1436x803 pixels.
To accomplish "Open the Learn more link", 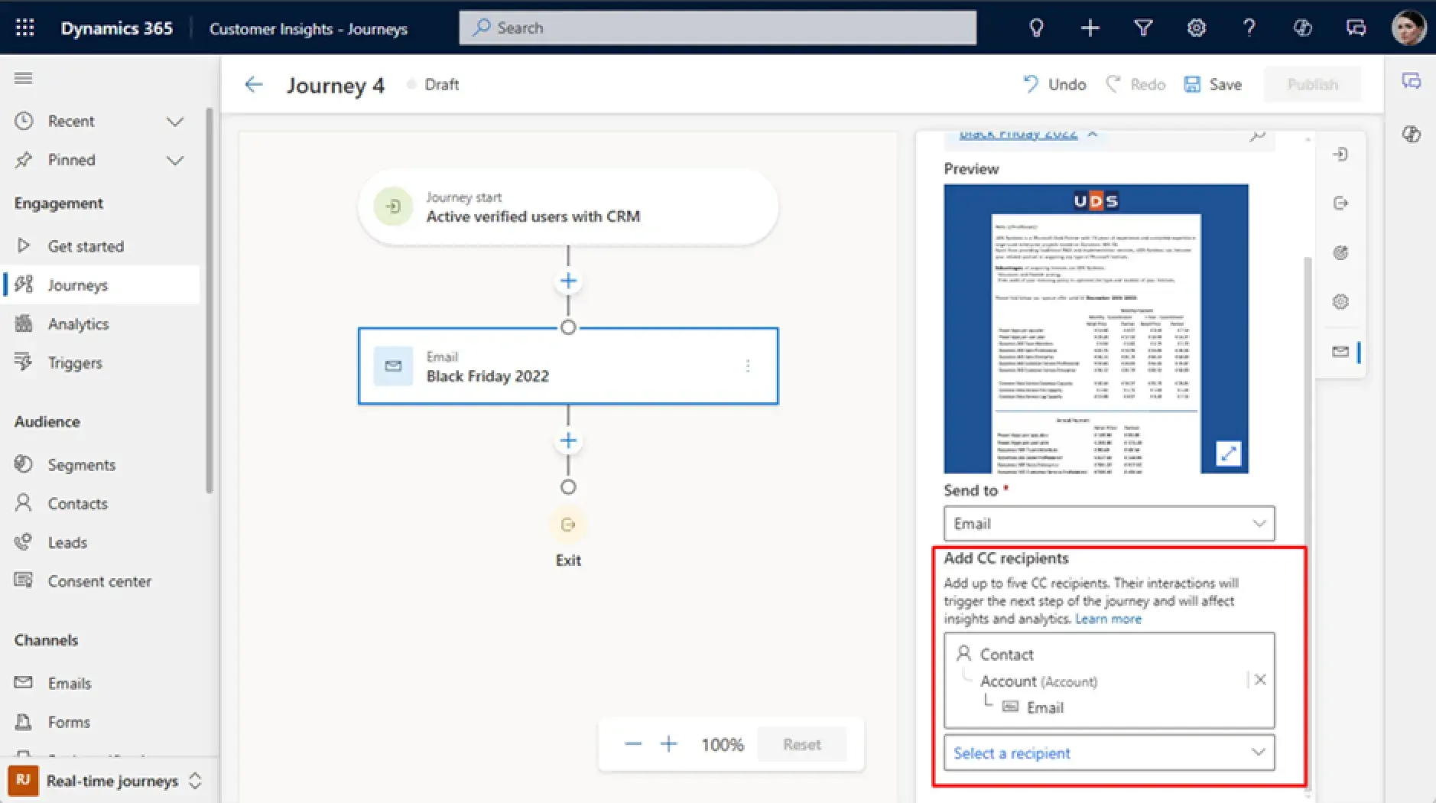I will pyautogui.click(x=1108, y=619).
